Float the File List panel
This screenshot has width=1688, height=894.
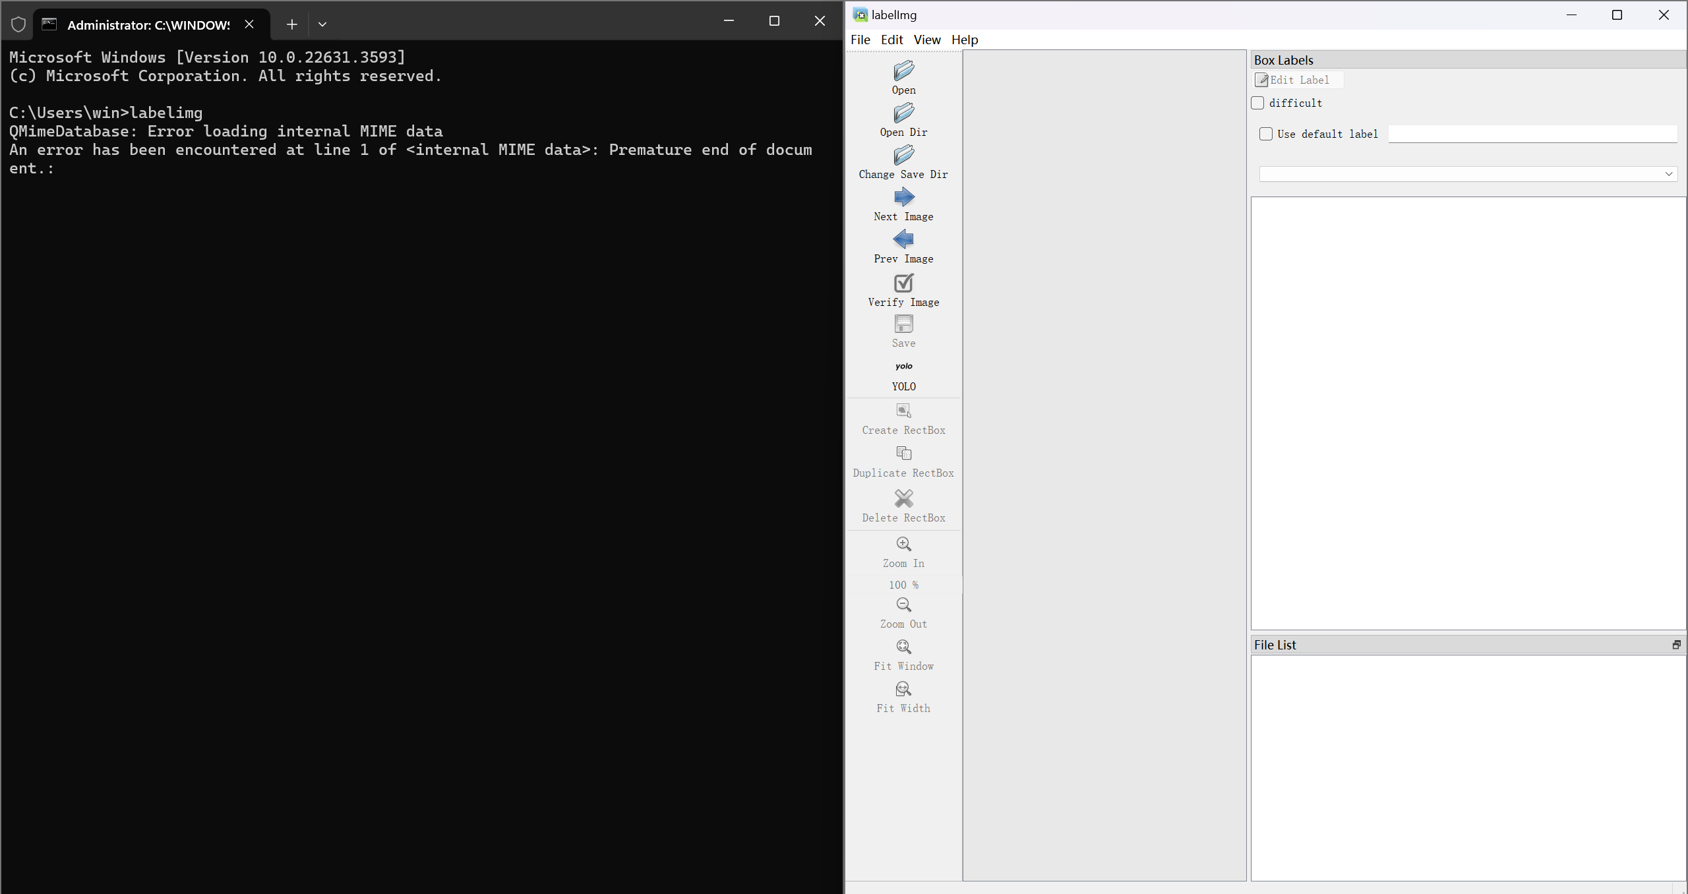click(x=1676, y=645)
